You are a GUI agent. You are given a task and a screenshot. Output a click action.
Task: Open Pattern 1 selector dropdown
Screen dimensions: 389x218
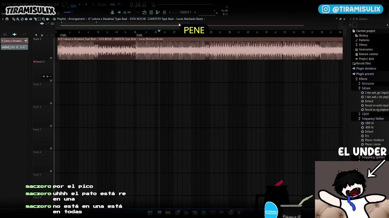(186, 12)
